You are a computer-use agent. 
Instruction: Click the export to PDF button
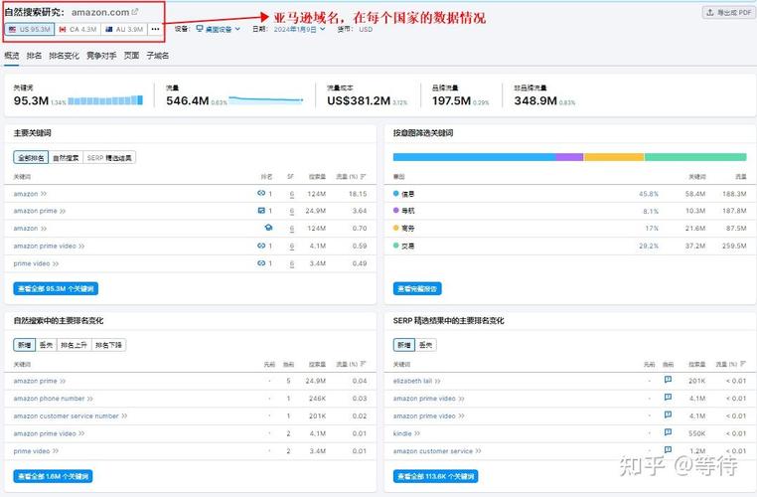(x=728, y=13)
